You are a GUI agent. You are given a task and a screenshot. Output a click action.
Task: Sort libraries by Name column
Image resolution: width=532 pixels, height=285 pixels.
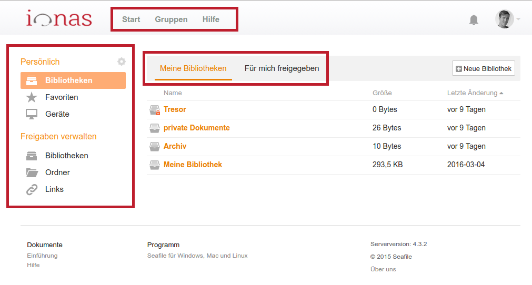coord(173,93)
